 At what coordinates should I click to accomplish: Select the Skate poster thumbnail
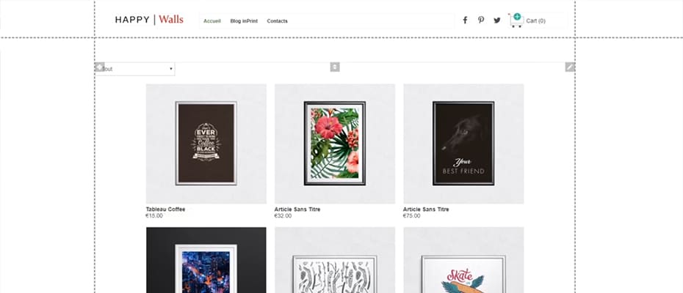tap(463, 260)
